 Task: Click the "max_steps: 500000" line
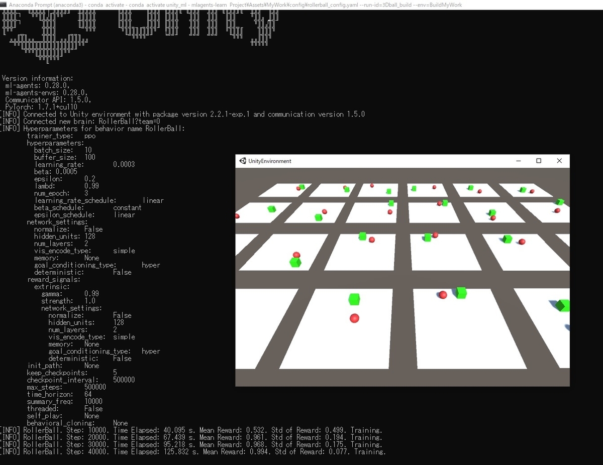(67, 387)
